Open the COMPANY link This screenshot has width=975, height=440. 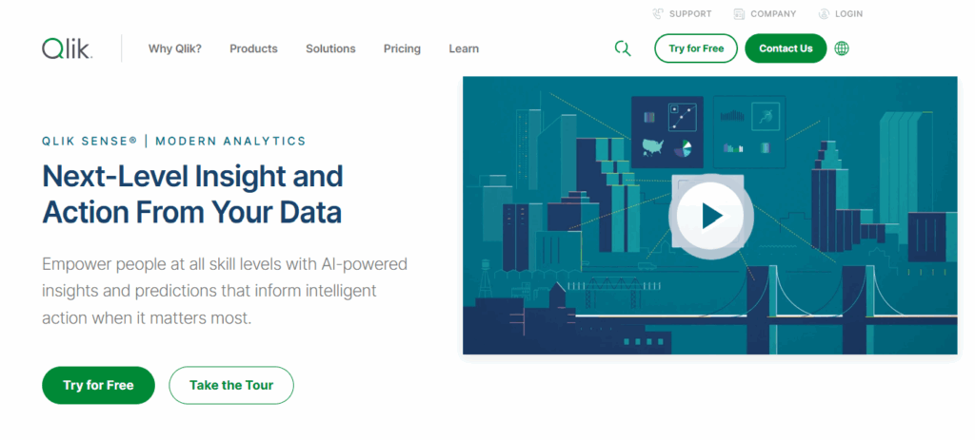point(773,13)
